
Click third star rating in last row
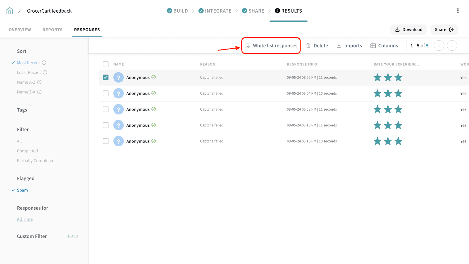click(x=398, y=141)
